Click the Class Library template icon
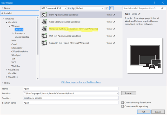 point(44,22)
